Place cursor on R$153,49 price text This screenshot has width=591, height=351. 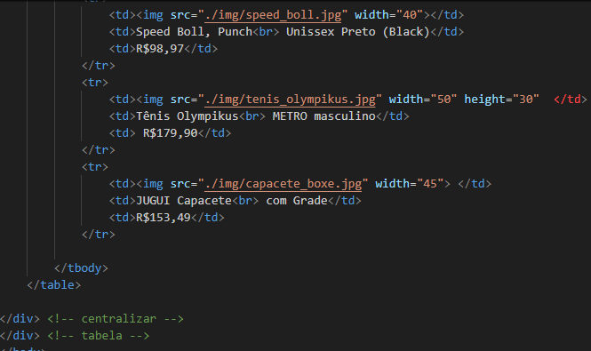(x=164, y=218)
